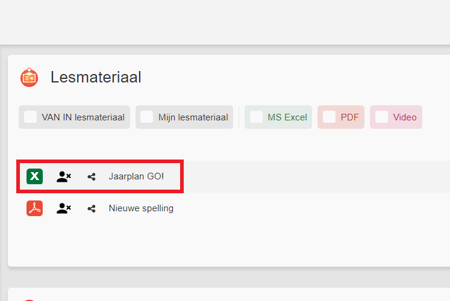Enable the PDF filter checkbox

point(329,117)
